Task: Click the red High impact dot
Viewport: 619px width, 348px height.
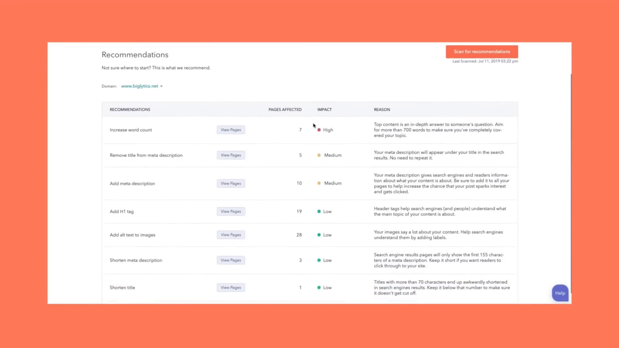Action: [319, 130]
